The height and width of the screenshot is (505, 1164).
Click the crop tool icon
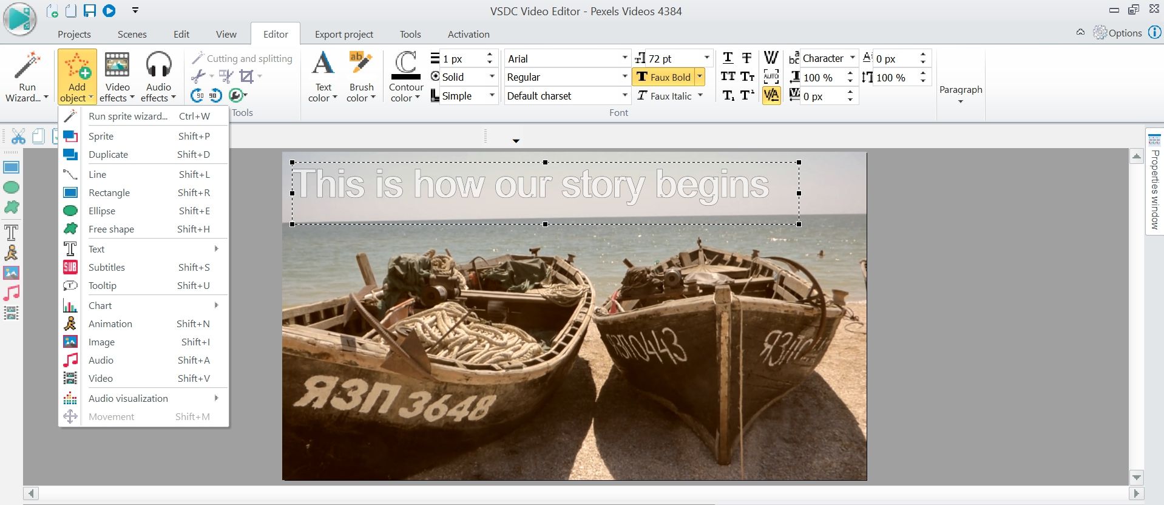[x=246, y=76]
